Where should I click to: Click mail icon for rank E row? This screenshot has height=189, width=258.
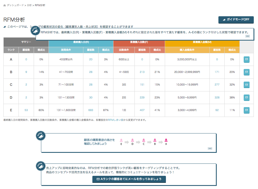(246, 110)
